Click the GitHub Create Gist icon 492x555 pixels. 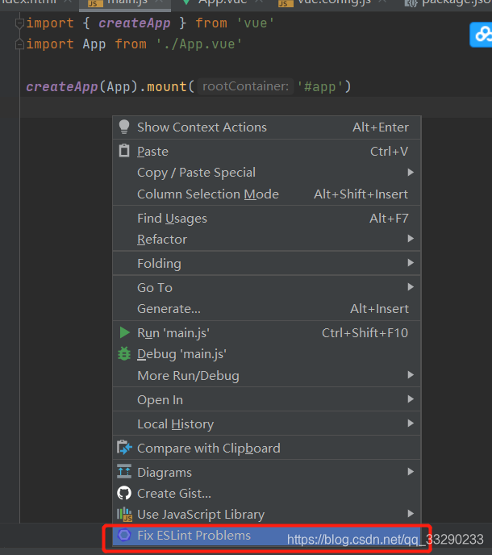pyautogui.click(x=124, y=493)
